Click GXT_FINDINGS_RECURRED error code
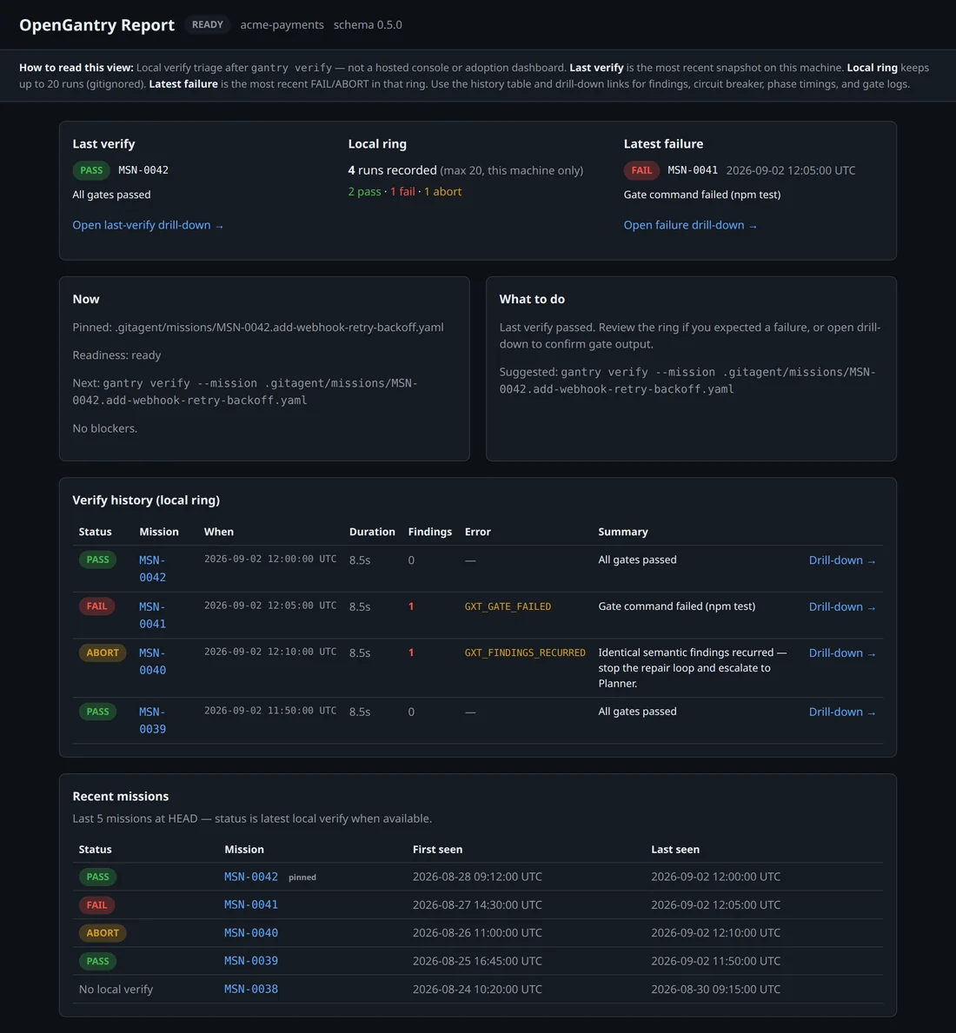This screenshot has height=1033, width=956. coord(525,652)
